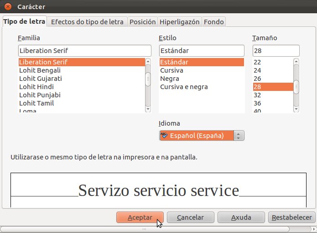Click the bottom horizontal scrollbar
Viewport: 317px width, 233px height.
145,229
